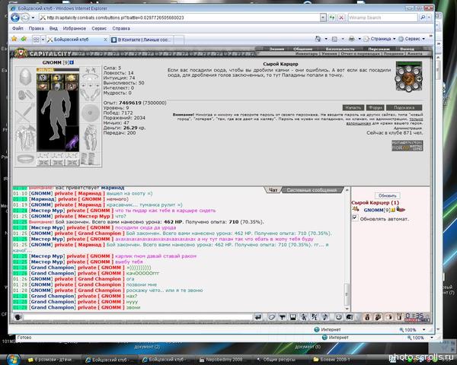Click the Напасть button
This screenshot has height=365, width=457.
353,108
